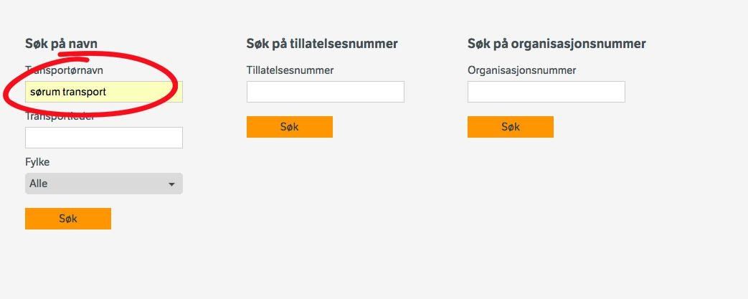Click the Tillatelsesnummer field label
748x299 pixels.
click(x=290, y=70)
